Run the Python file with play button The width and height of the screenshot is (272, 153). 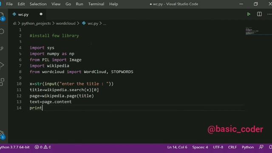pos(249,14)
